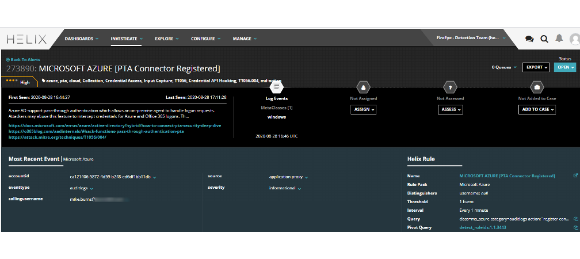Expand the auditlogs eventtype options arrow
This screenshot has height=259, width=580.
coord(91,189)
